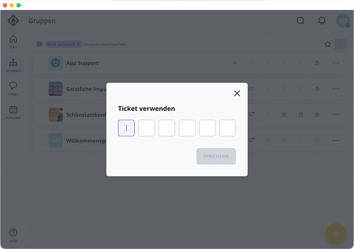Open Chats from the sidebar

13,89
